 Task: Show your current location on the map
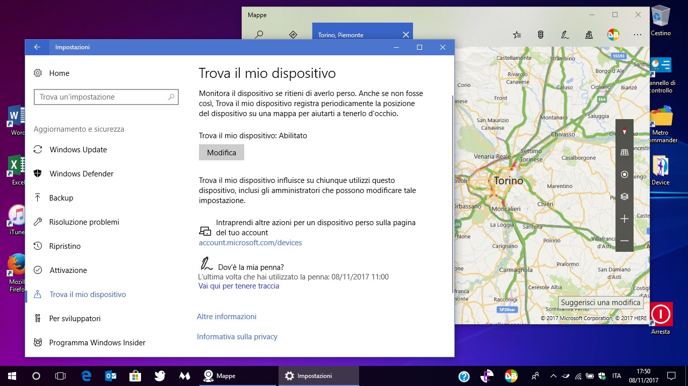[x=624, y=174]
